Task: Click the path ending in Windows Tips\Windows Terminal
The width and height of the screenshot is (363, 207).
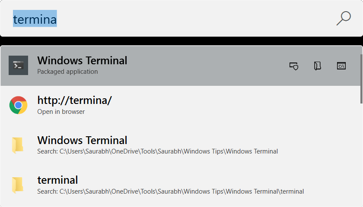Action: click(x=157, y=151)
